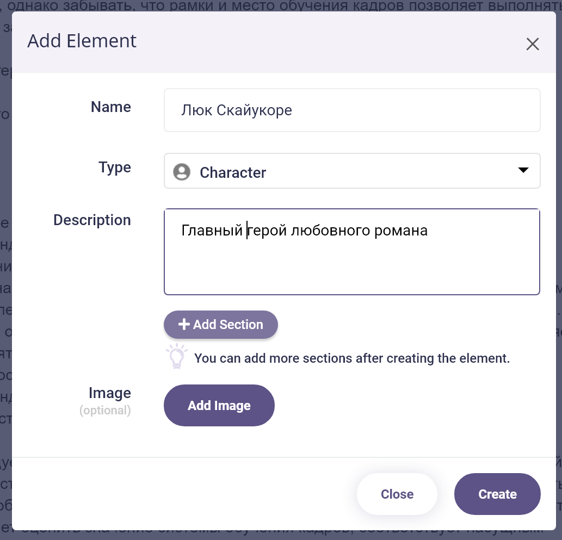562x540 pixels.
Task: Click the Add Element dialog title
Action: pyautogui.click(x=82, y=41)
